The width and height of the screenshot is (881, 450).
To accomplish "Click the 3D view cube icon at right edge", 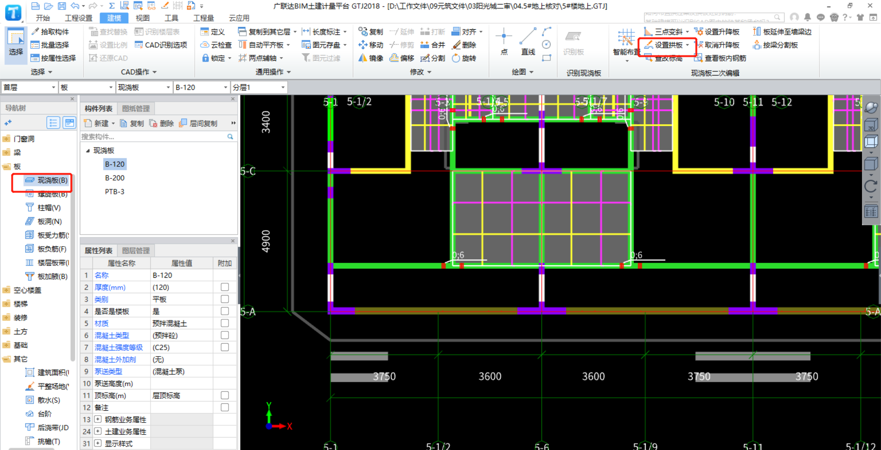I will click(x=870, y=125).
